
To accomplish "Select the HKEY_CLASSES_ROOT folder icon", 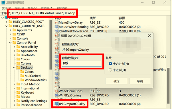I will tap(11, 22).
